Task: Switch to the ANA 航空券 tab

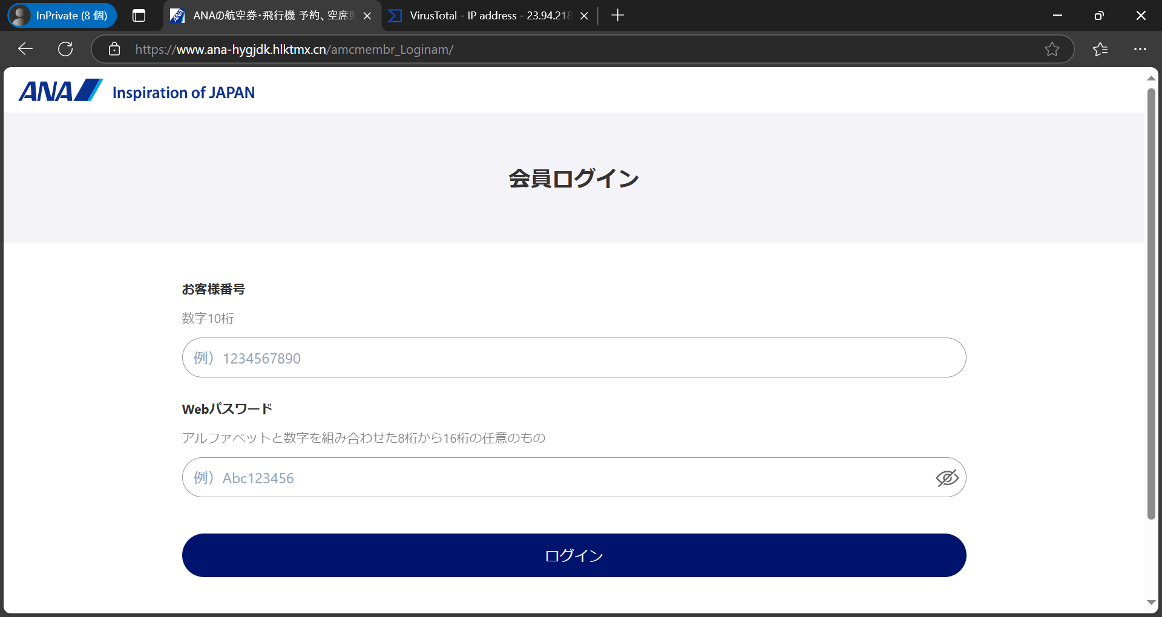Action: pyautogui.click(x=272, y=16)
